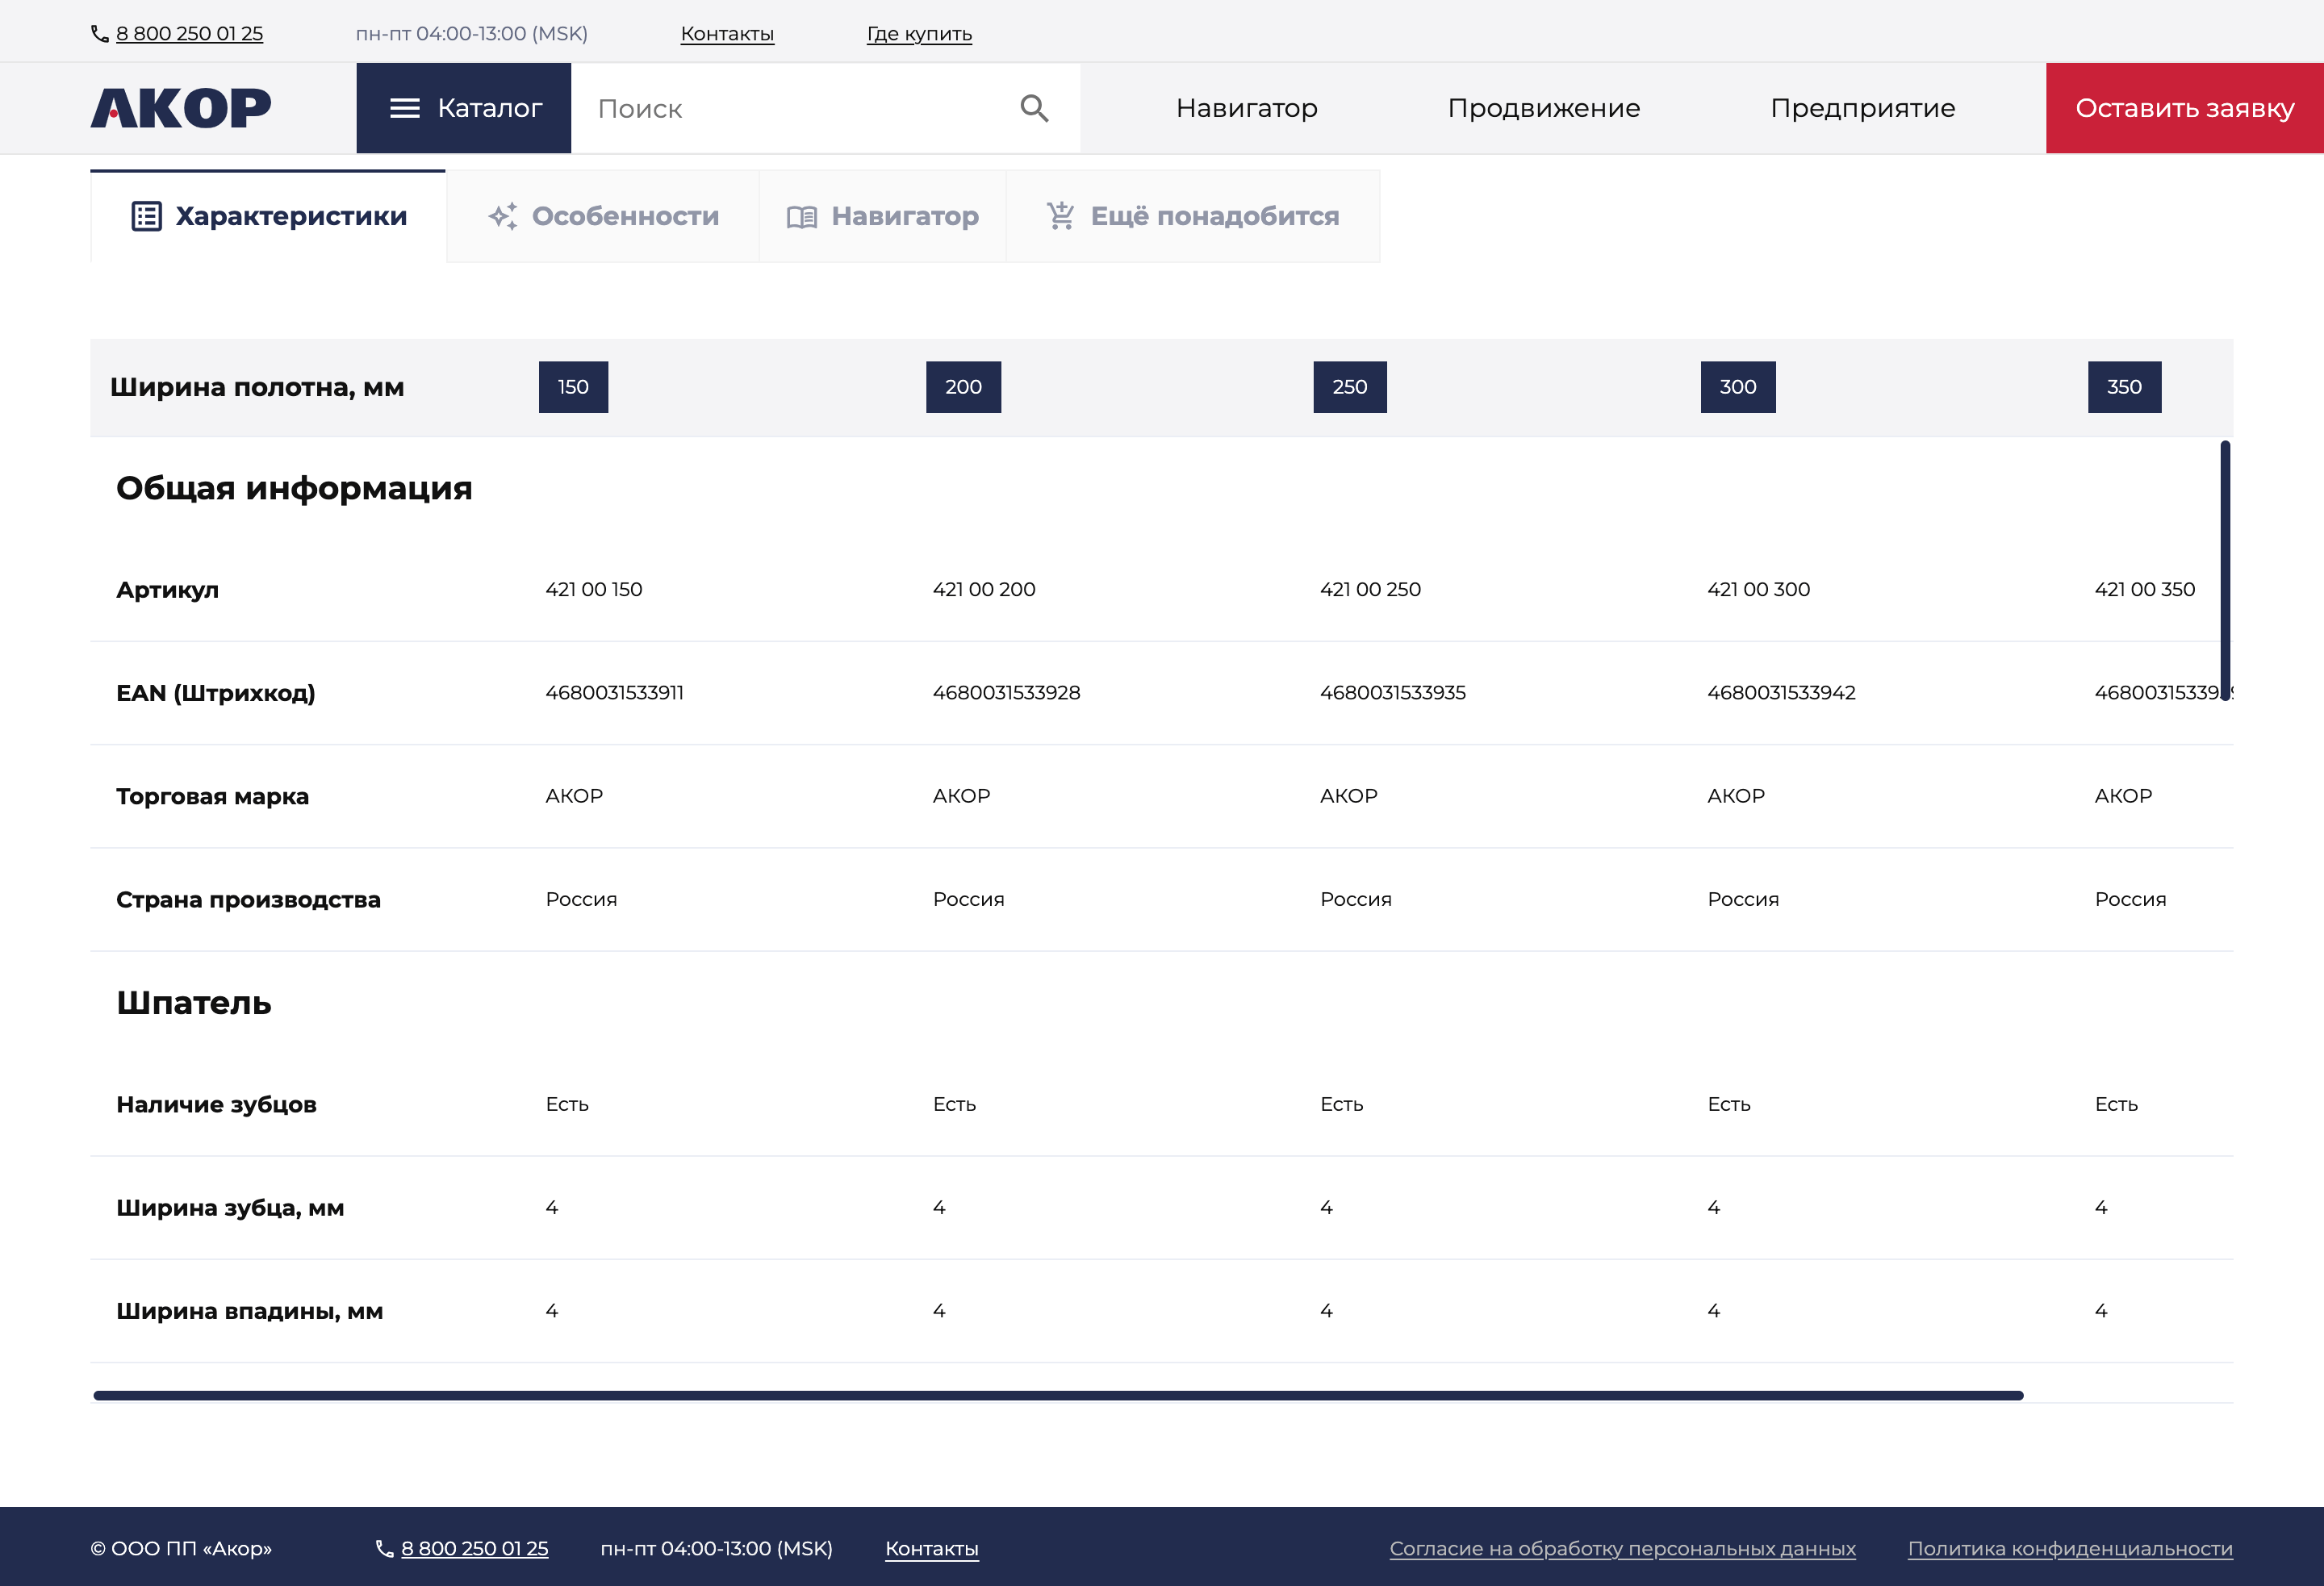This screenshot has height=1586, width=2324.
Task: Open Политика конфиденциальности link in footer
Action: (x=2070, y=1548)
